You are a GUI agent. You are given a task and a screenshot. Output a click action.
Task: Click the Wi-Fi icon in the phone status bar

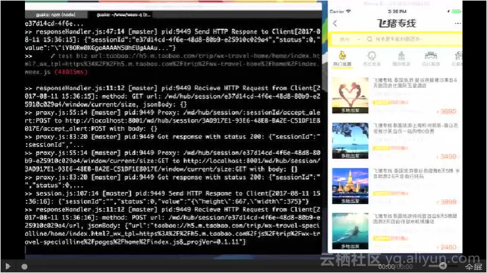point(348,11)
